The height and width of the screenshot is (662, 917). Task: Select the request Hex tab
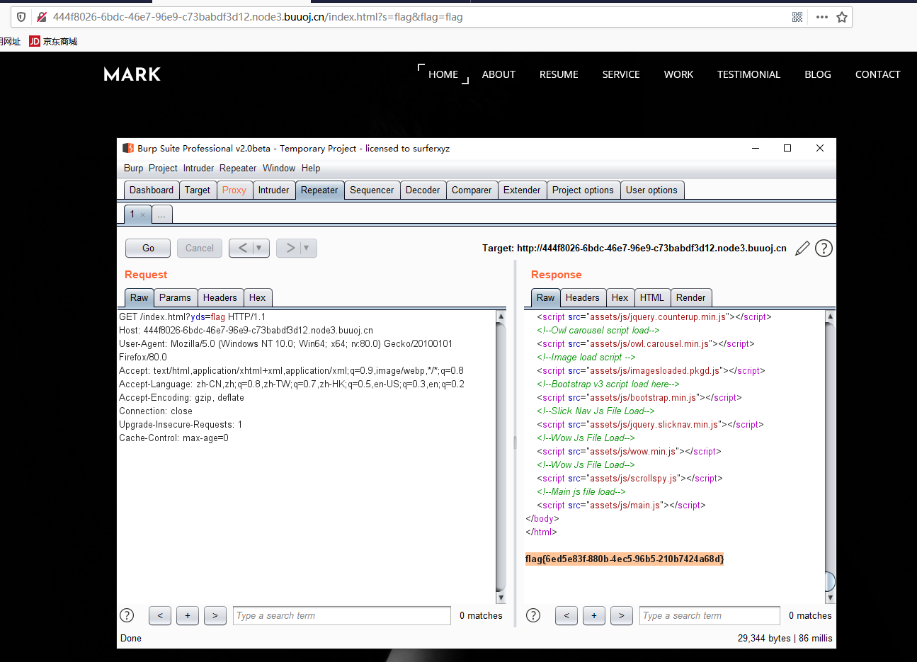(258, 298)
